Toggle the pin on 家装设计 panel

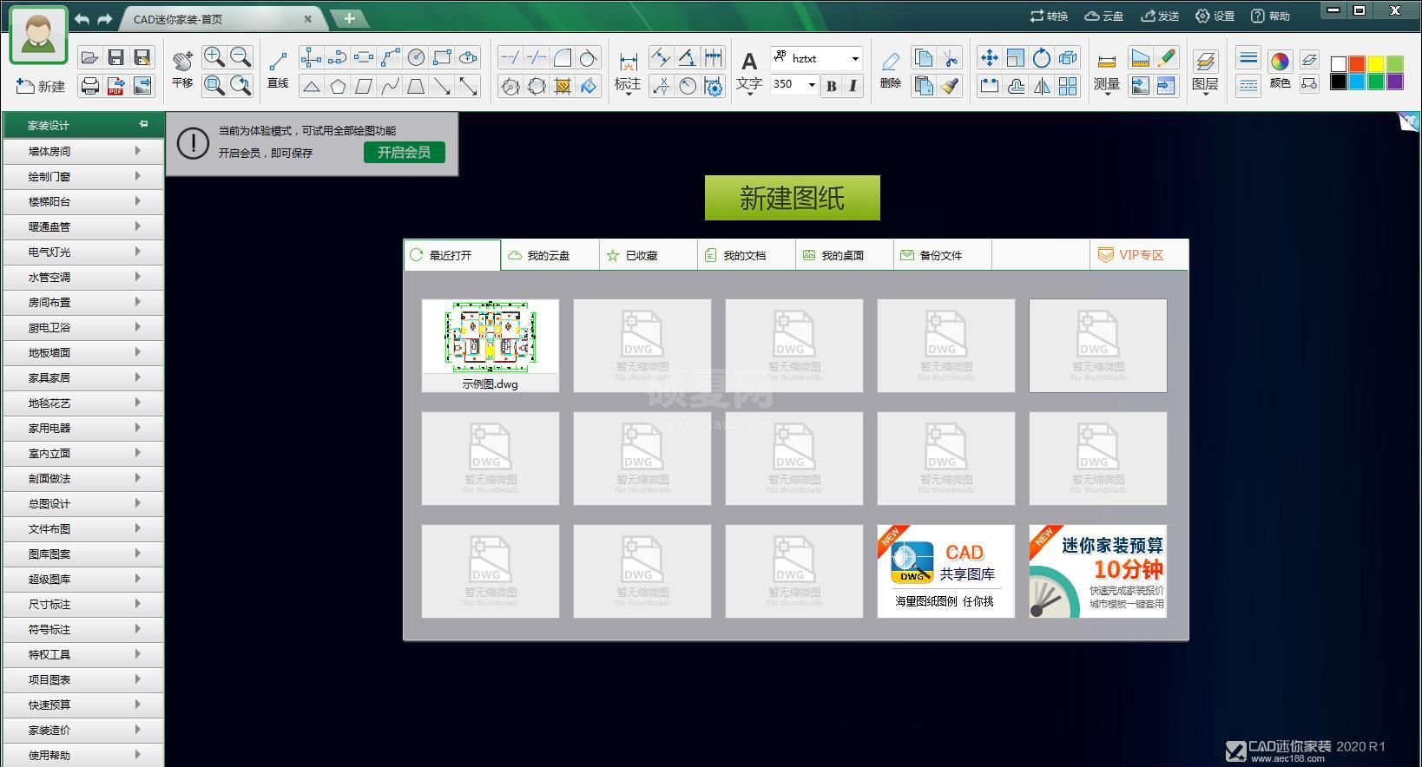click(143, 125)
